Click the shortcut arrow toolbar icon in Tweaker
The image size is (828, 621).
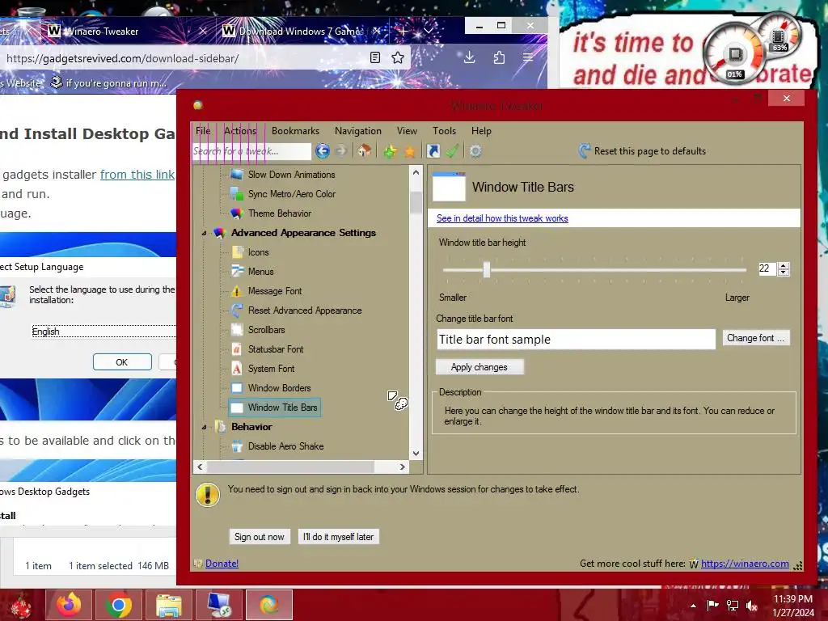click(x=433, y=151)
